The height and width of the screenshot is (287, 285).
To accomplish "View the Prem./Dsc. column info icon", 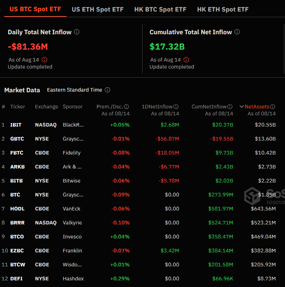I will (x=126, y=106).
